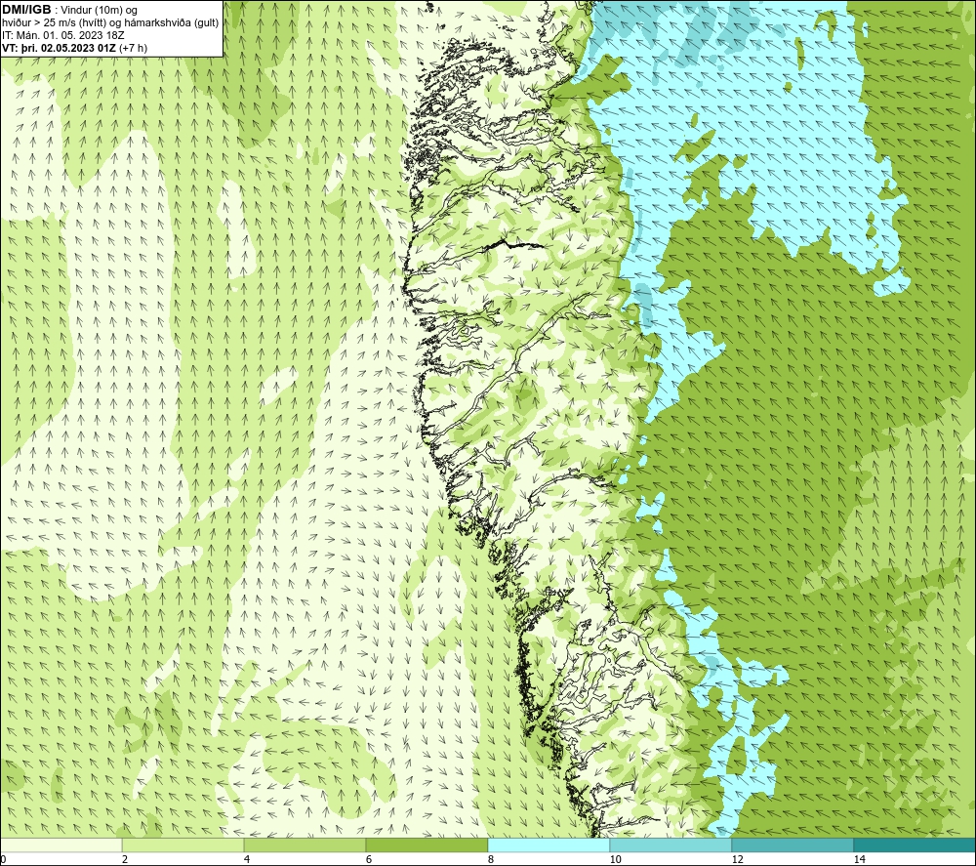Click the '0' label on the wind scale
The height and width of the screenshot is (866, 976).
pyautogui.click(x=3, y=859)
